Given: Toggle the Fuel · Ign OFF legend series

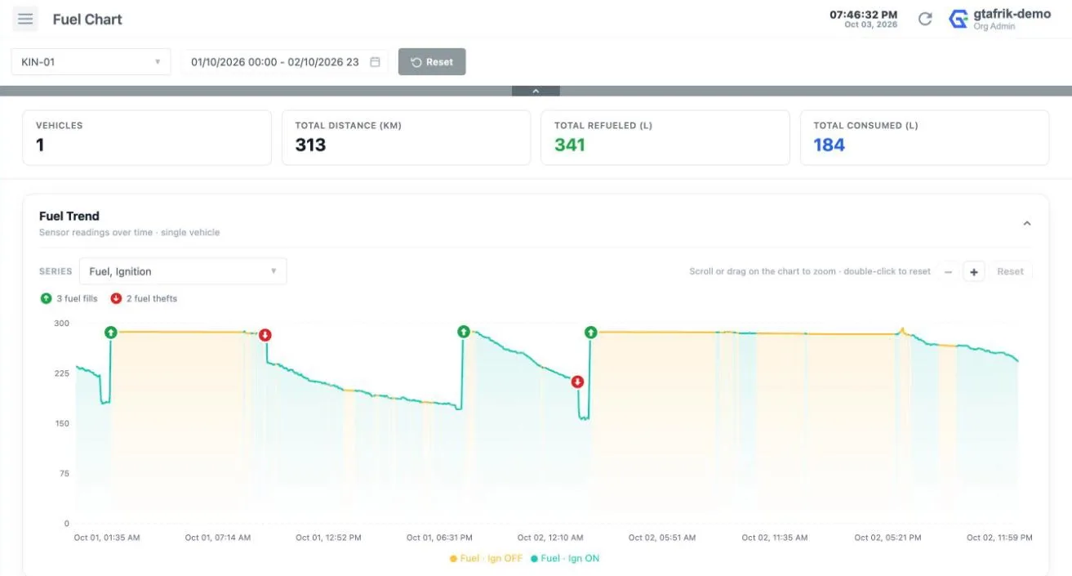Looking at the screenshot, I should (486, 558).
